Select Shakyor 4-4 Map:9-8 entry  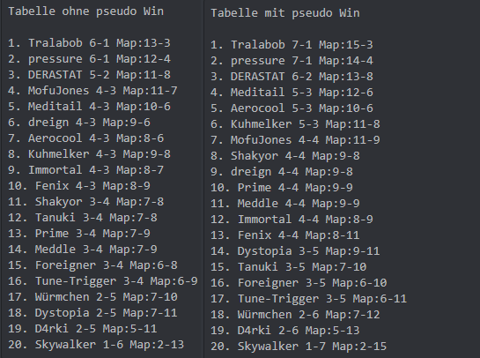(x=285, y=156)
